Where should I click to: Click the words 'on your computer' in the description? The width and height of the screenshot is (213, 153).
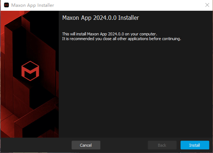point(140,34)
